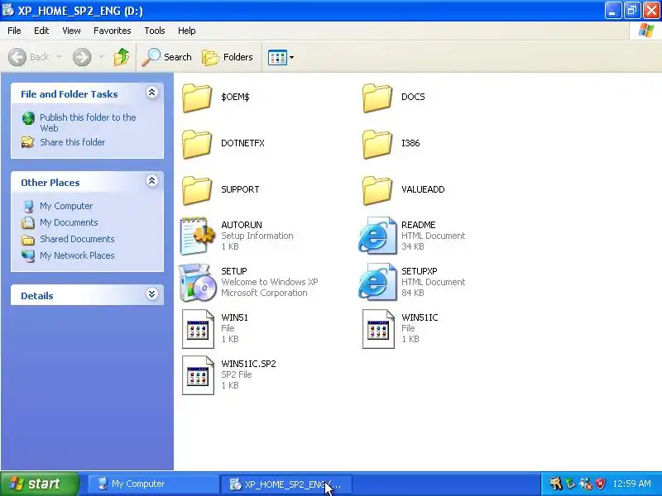Click the 'SP2 File' type label

point(237,374)
